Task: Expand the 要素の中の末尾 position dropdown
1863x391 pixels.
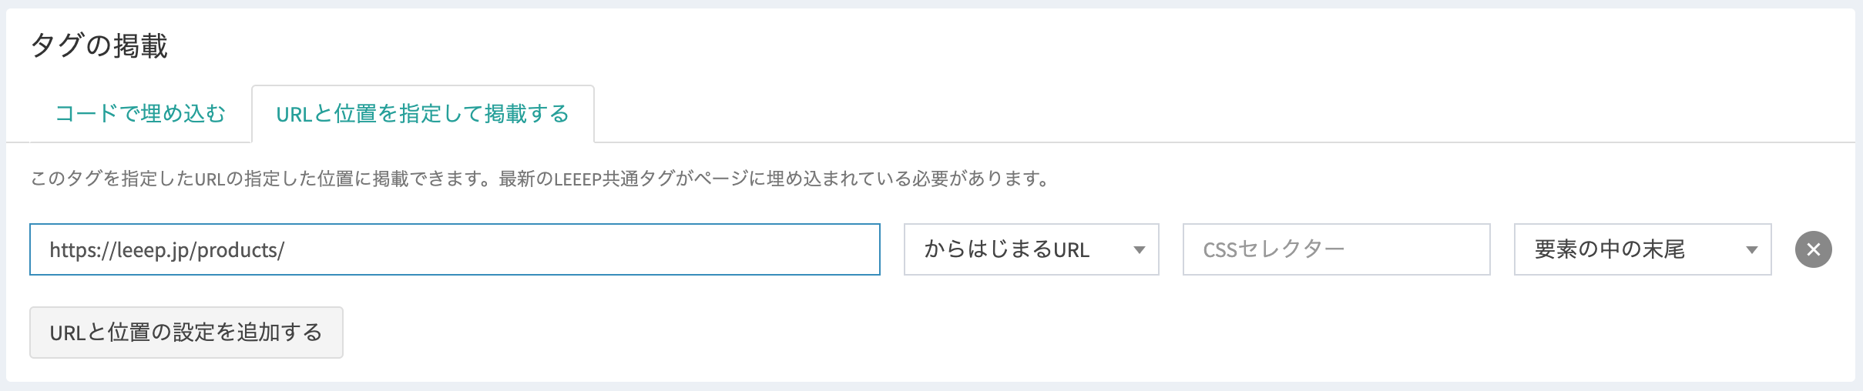Action: pyautogui.click(x=1642, y=249)
